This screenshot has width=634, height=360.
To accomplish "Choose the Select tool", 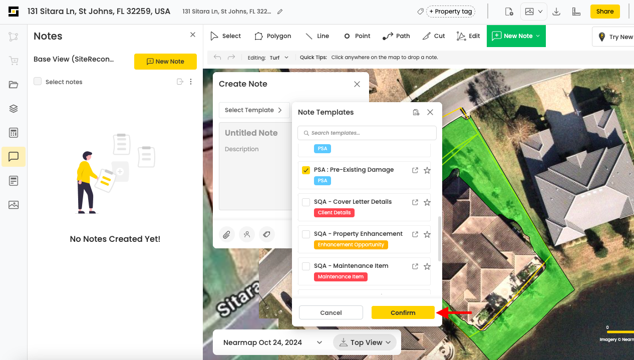I will tap(225, 36).
